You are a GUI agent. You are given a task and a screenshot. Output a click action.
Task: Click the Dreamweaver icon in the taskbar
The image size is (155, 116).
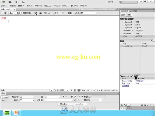(7, 113)
